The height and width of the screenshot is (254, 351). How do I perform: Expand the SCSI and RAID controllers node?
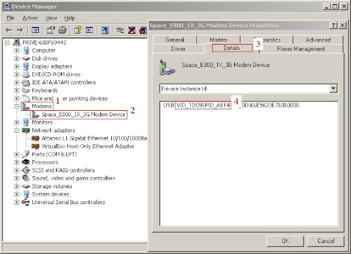[16, 170]
